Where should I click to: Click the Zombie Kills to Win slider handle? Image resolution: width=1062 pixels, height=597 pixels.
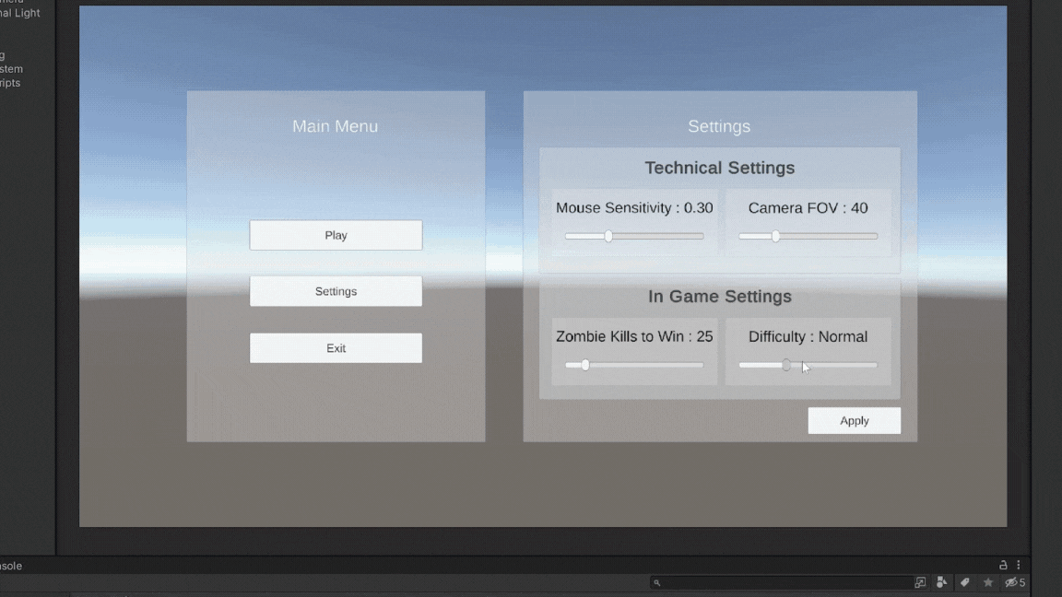point(584,366)
